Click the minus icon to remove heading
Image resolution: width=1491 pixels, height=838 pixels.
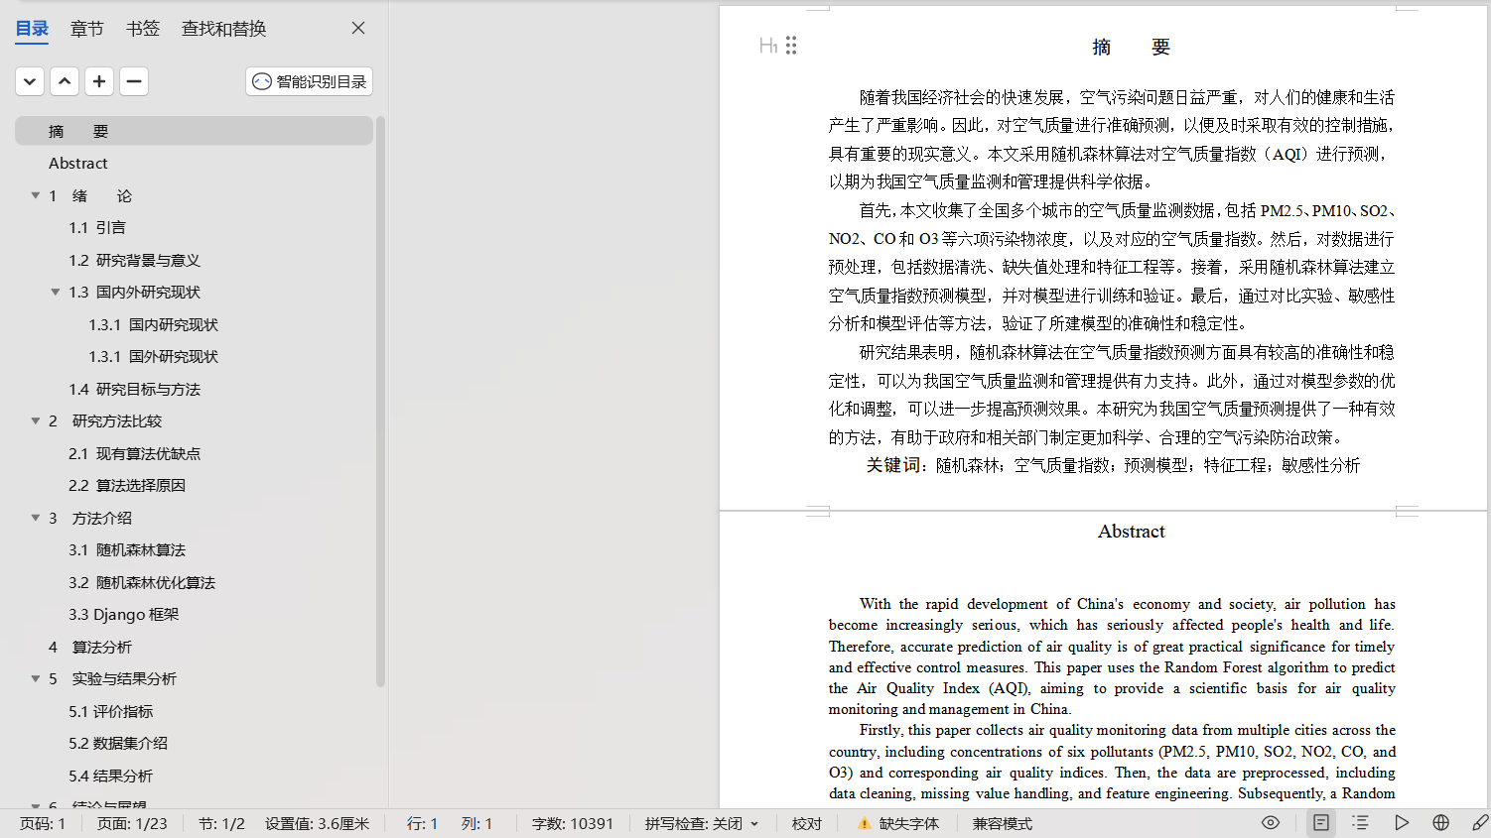[x=134, y=81]
